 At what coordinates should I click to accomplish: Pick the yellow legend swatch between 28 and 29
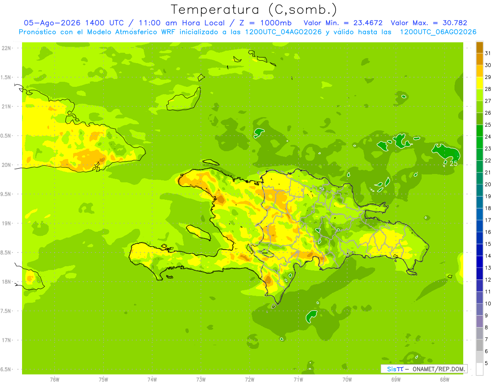[479, 83]
